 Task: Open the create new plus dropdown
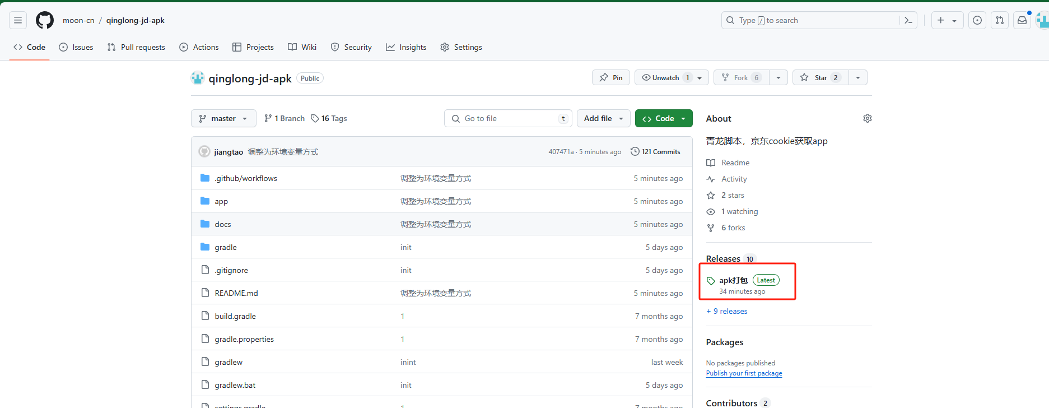coord(947,20)
